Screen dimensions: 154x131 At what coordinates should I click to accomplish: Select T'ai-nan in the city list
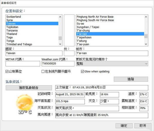coord(110,34)
